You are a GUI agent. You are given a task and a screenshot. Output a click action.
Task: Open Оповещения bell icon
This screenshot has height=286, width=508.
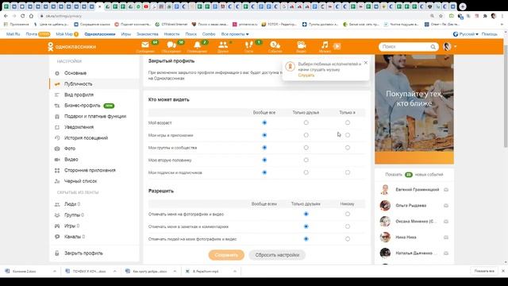point(197,45)
